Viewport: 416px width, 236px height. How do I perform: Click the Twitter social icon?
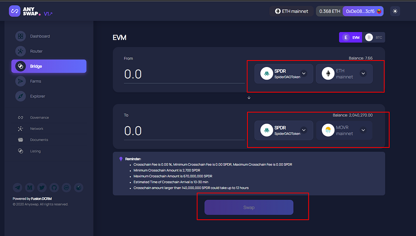pos(42,188)
